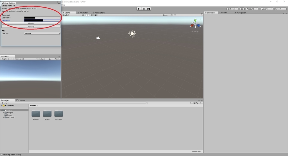
Task: Expand the Plugins folder arrow in tree
Action: point(3,113)
